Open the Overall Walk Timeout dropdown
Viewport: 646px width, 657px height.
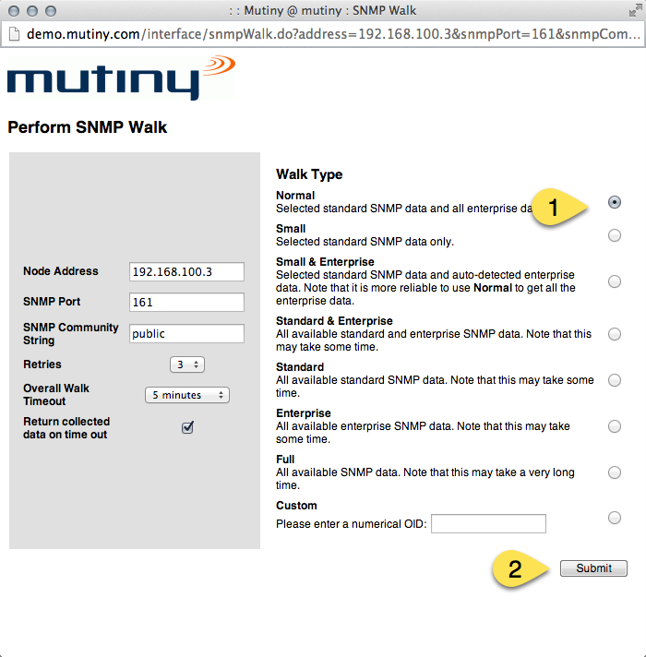pyautogui.click(x=186, y=395)
